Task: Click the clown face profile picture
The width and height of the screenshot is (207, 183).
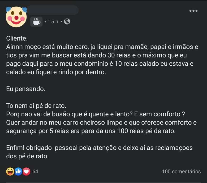Action: pos(16,17)
